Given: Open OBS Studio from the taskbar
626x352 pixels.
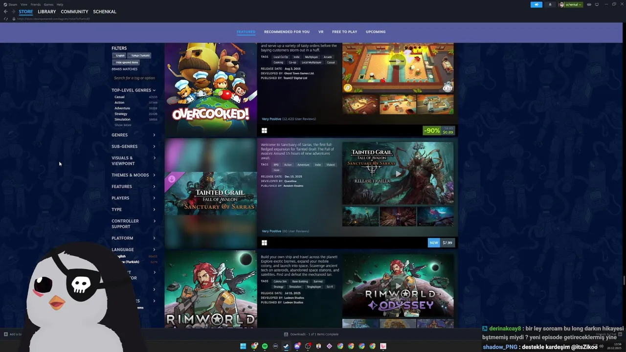Looking at the screenshot, I should (308, 346).
